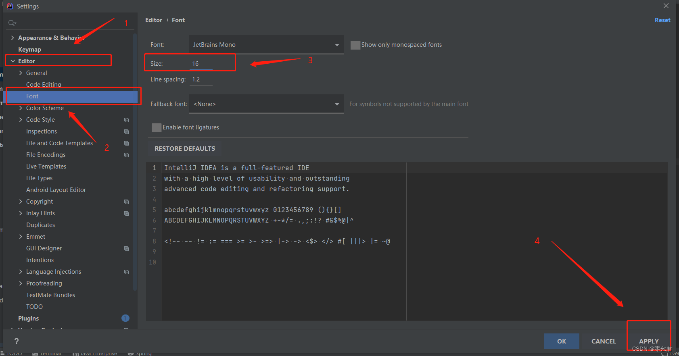Screen dimensions: 679x356
Task: Expand the Color Scheme node
Action: pyautogui.click(x=21, y=108)
